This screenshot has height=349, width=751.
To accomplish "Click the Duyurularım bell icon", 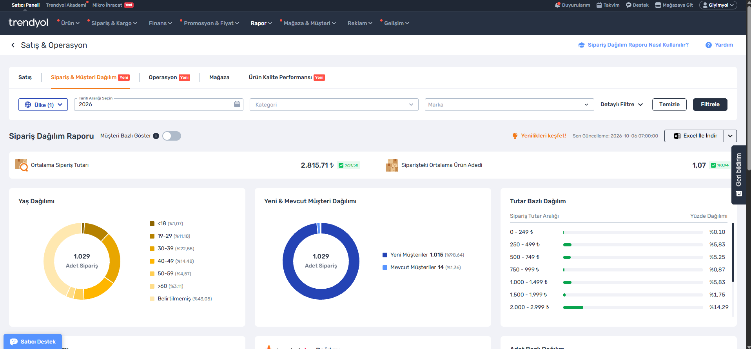I will [557, 5].
